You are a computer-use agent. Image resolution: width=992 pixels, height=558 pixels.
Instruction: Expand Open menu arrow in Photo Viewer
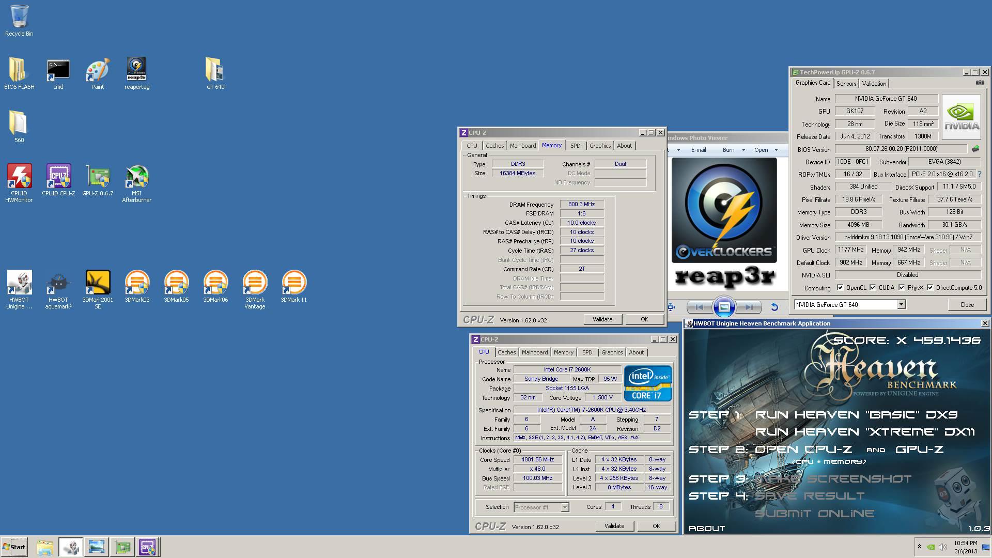(776, 150)
